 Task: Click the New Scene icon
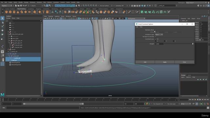[16, 6]
